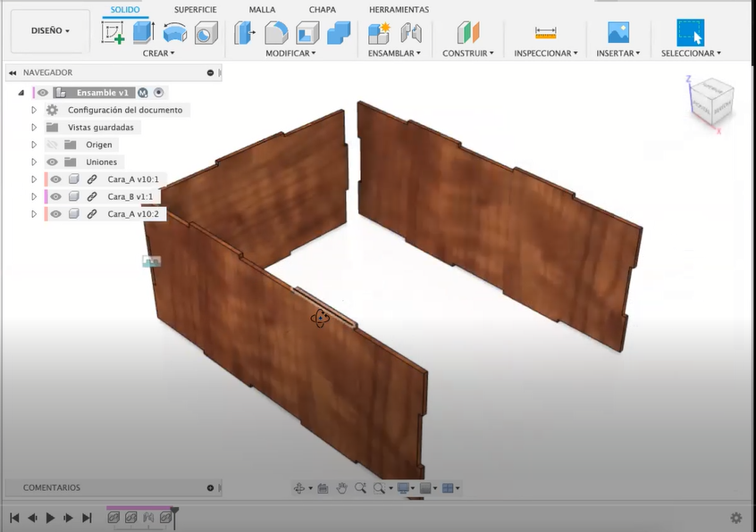This screenshot has height=532, width=756.
Task: Expand the Uniones node
Action: coord(34,162)
